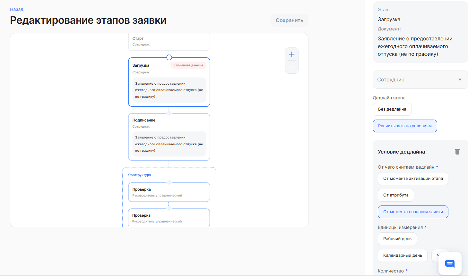Choose От момента создания заявки
The height and width of the screenshot is (276, 468).
[413, 212]
